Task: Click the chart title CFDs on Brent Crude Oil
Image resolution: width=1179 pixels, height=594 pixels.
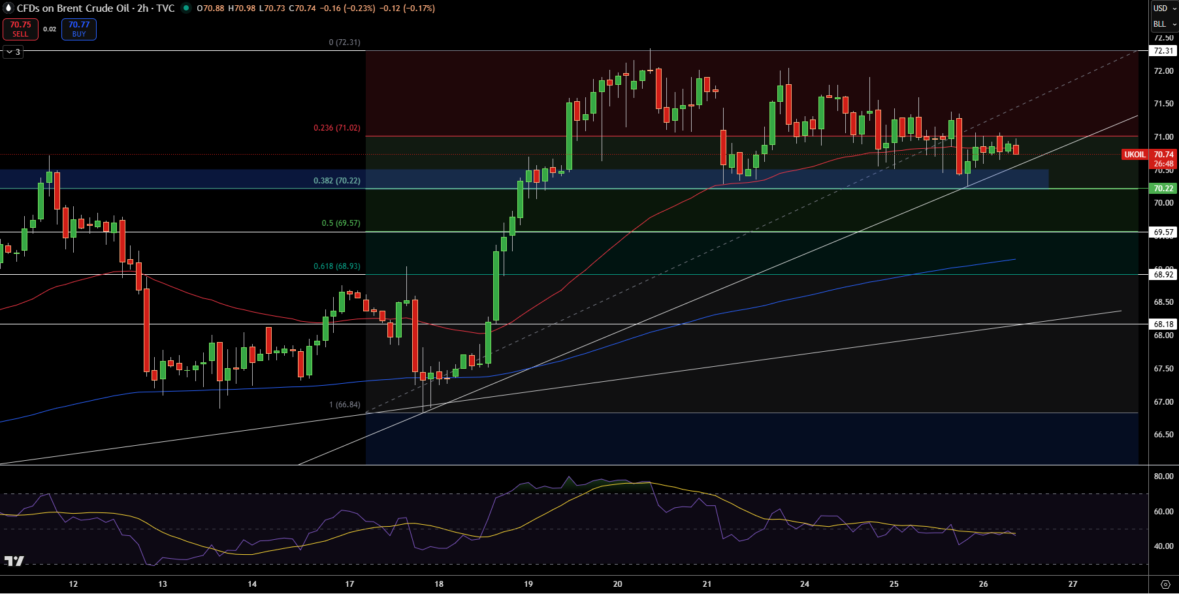Action: point(73,8)
